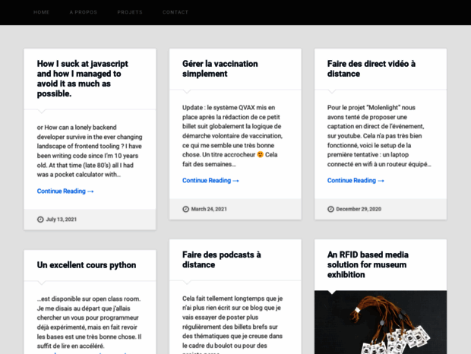Click the excerpt starting 'Update : le système QVAX'
Viewport: 471px width, 354px height.
232,136
